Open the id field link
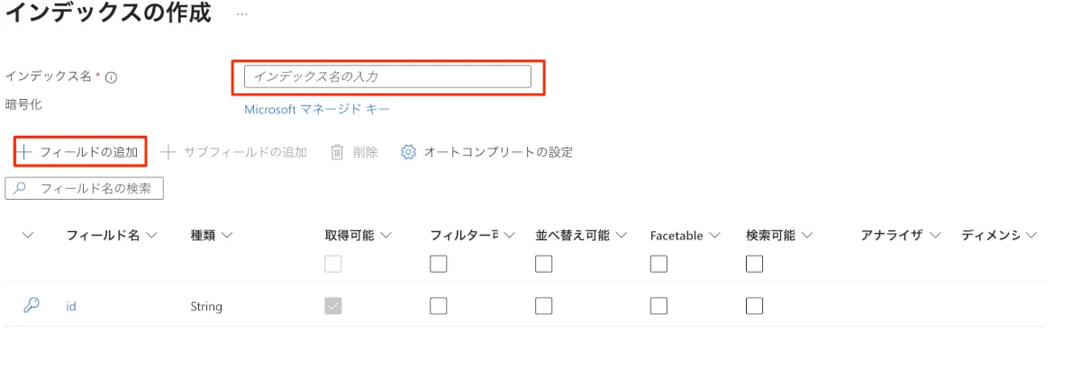Screen dimensions: 1081x368 tap(71, 306)
